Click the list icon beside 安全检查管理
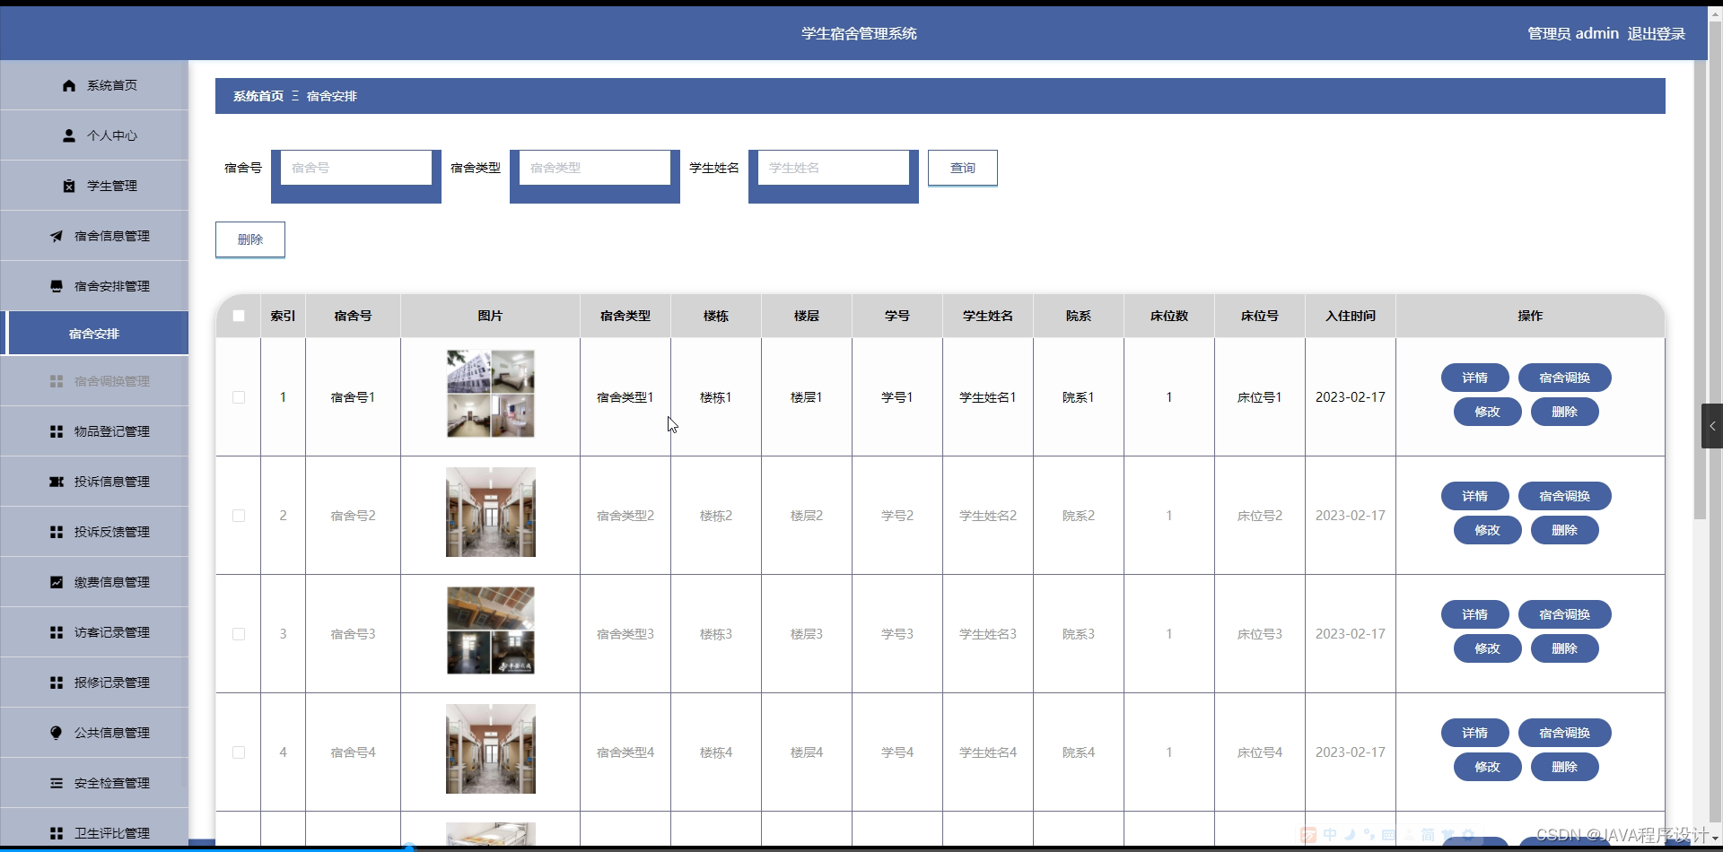 click(57, 784)
